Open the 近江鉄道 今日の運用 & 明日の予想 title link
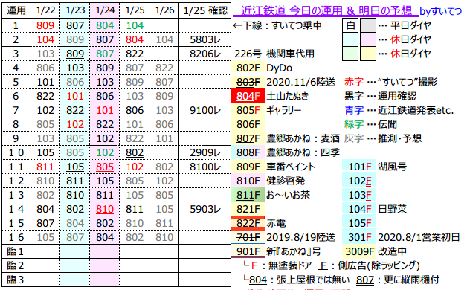Screen dimensions: 467x290 click(326, 11)
